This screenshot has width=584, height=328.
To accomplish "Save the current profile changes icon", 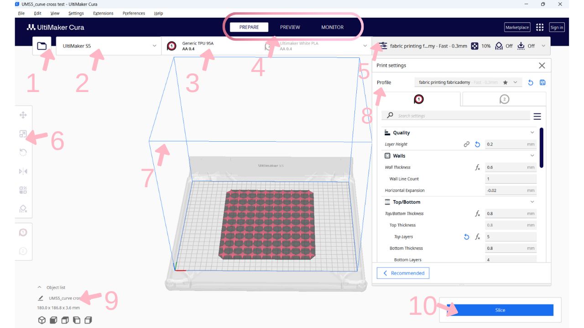I will point(542,83).
